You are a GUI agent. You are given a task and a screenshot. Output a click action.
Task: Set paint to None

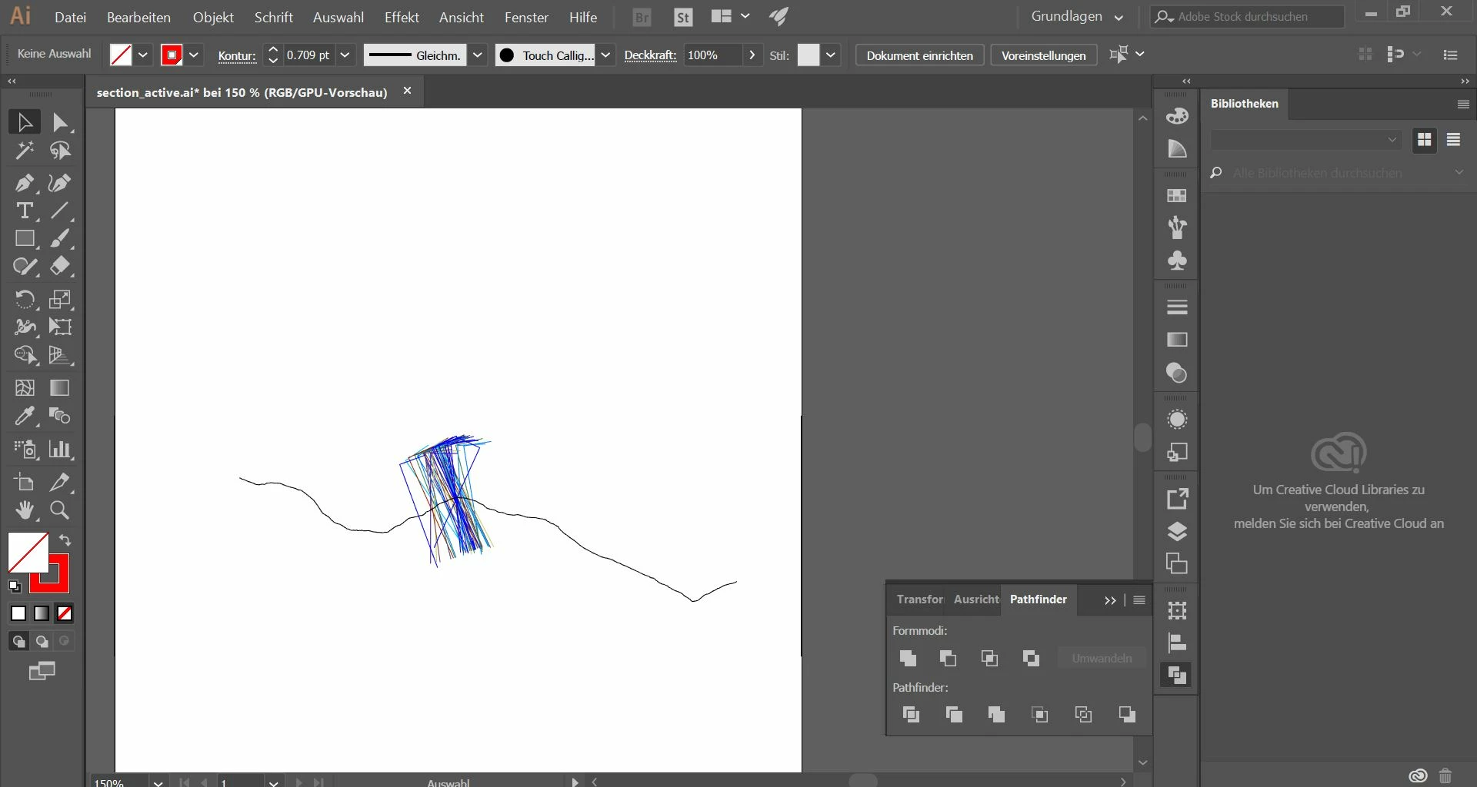[65, 613]
